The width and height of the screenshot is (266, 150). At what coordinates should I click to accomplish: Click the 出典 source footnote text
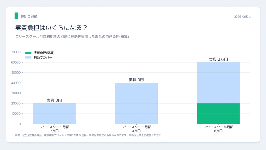(88, 135)
